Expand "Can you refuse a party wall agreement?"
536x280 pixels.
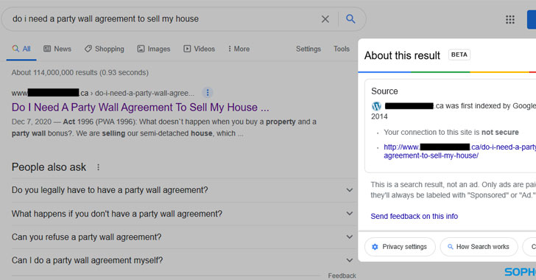click(183, 237)
